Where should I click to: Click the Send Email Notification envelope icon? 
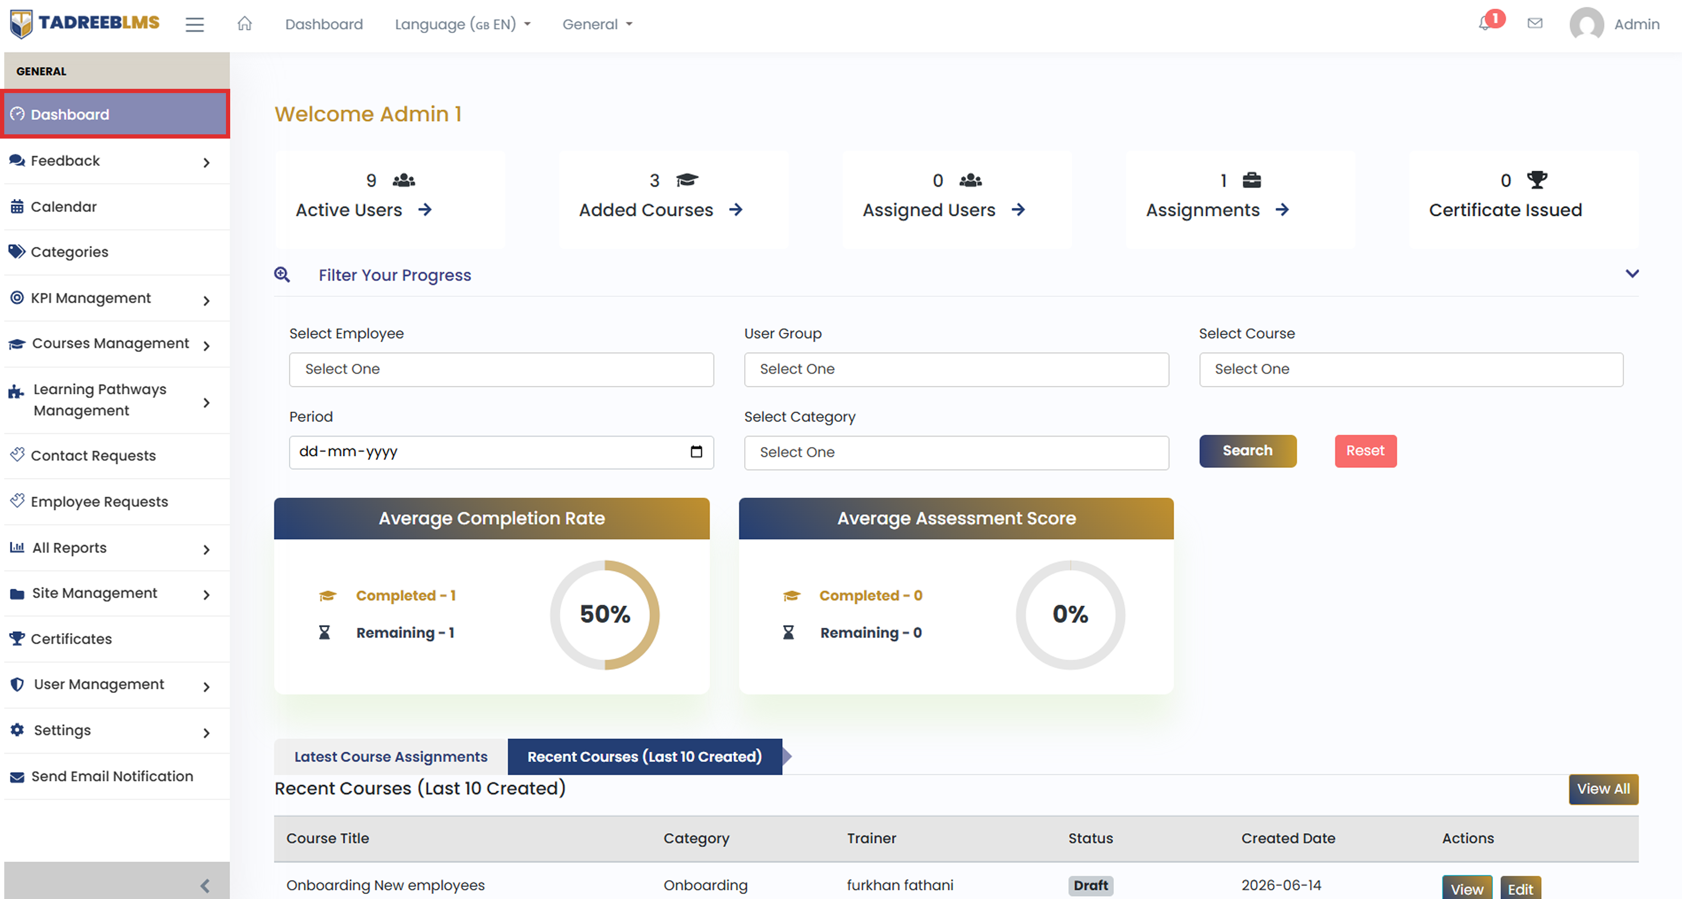click(17, 777)
